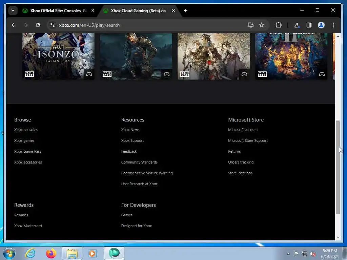Open the media player taskbar icon
The image size is (347, 260).
(93, 253)
